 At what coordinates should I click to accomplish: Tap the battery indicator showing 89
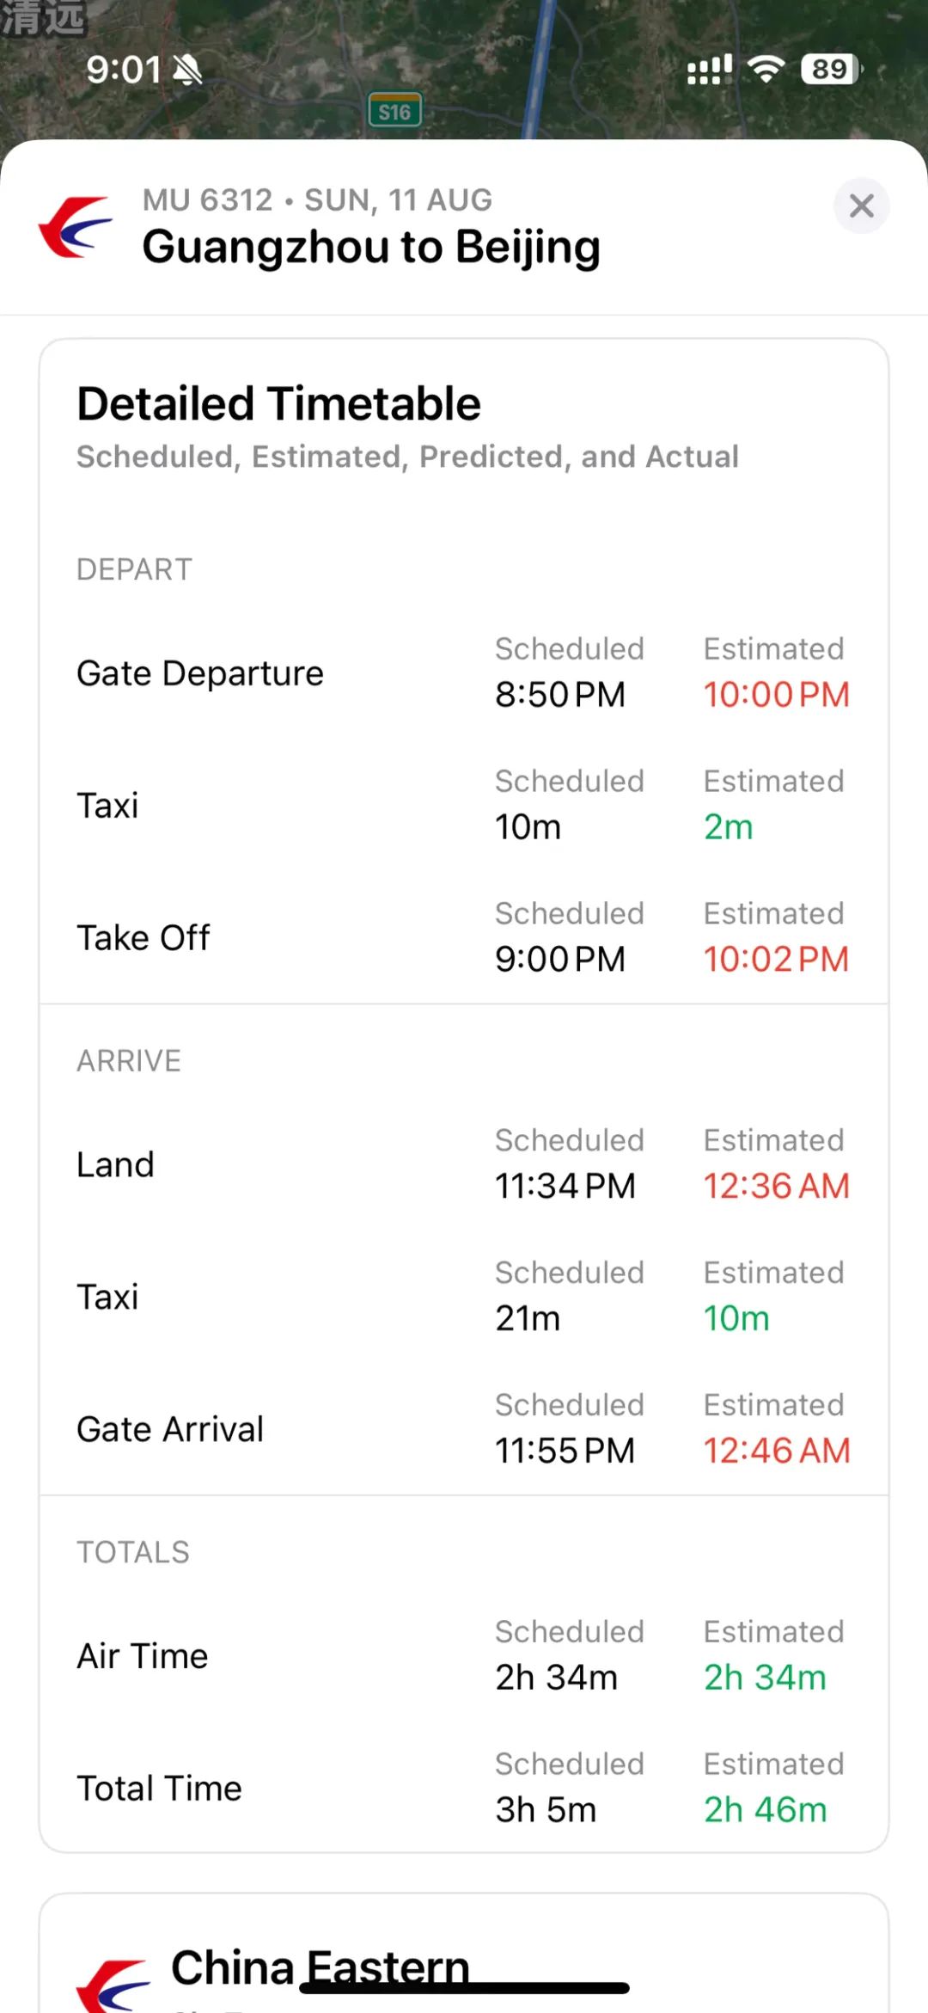tap(832, 69)
